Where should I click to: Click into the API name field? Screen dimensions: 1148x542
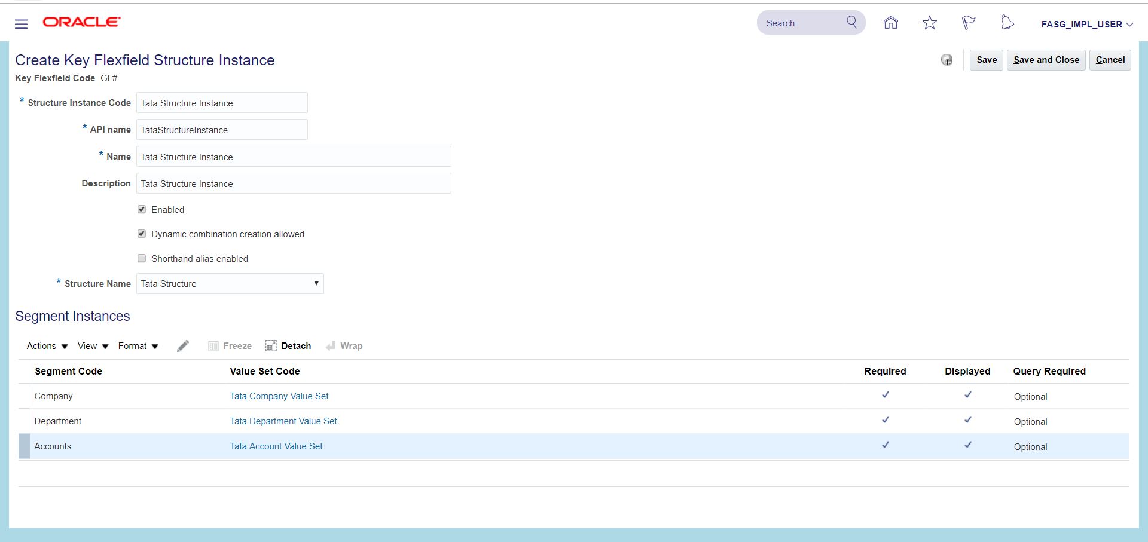222,130
